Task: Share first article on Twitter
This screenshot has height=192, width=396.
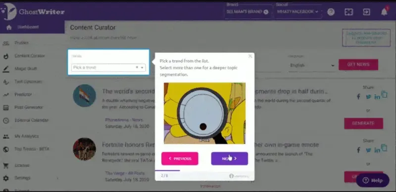Action: pyautogui.click(x=368, y=97)
